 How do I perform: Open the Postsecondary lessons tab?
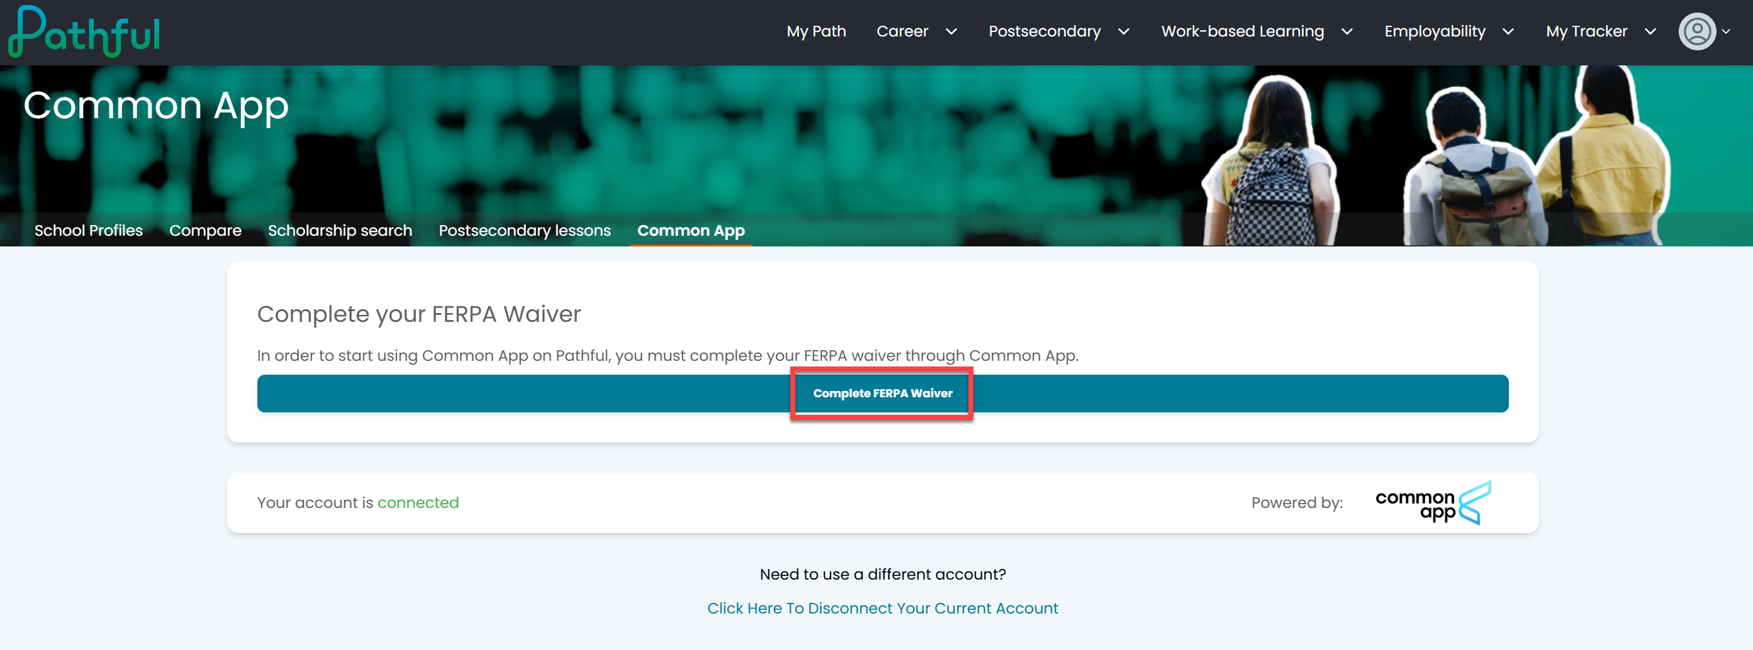click(x=524, y=231)
